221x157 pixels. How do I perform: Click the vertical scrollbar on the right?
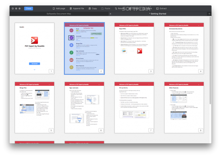[210, 60]
